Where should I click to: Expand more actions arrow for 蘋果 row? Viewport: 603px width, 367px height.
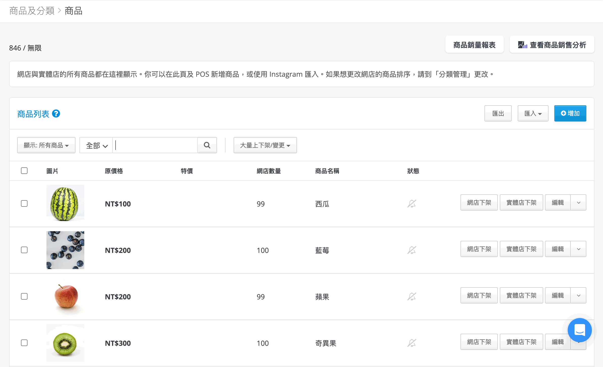579,295
